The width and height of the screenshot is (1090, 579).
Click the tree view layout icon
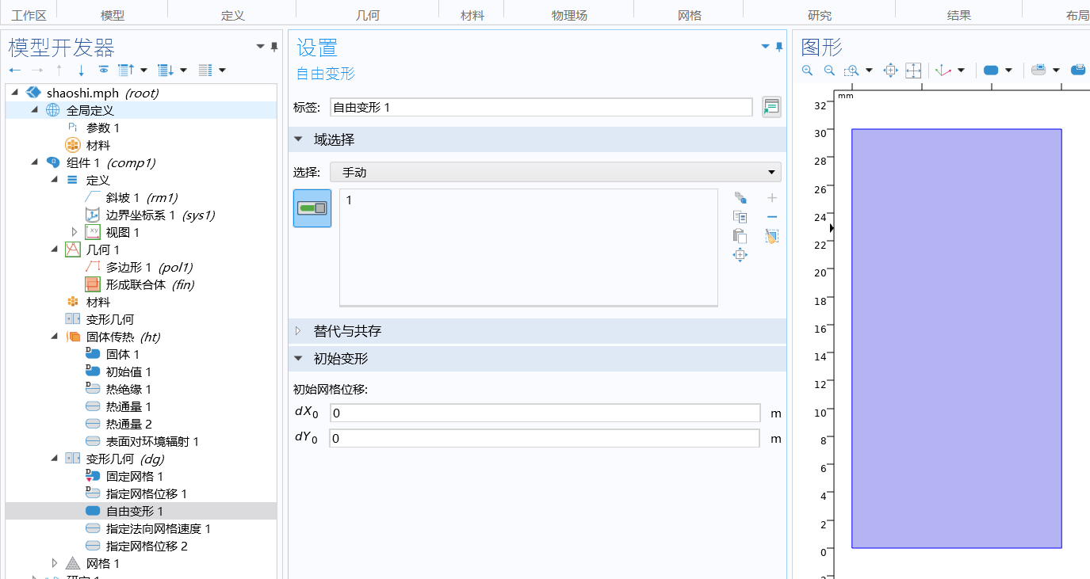pos(205,70)
